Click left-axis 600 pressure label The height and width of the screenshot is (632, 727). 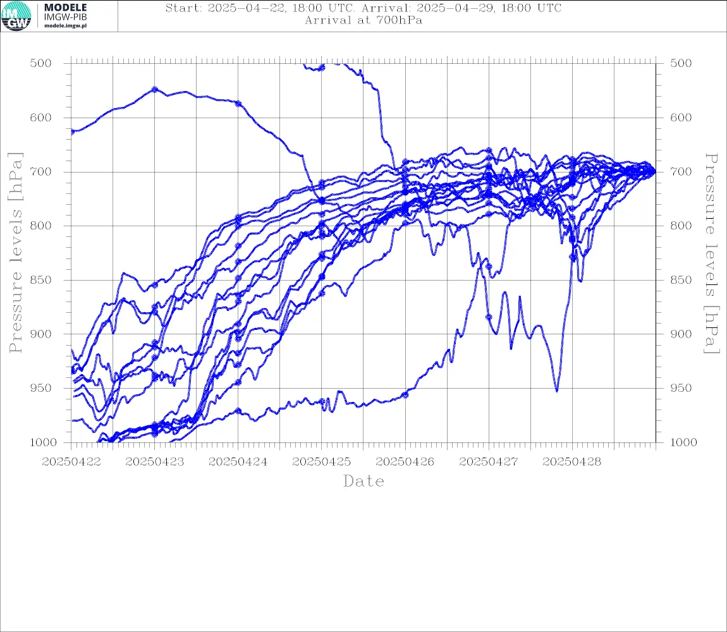coord(41,118)
